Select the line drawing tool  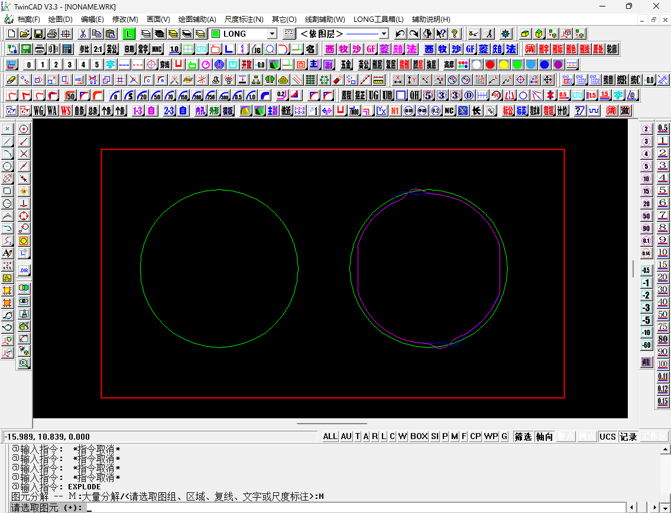pos(7,141)
